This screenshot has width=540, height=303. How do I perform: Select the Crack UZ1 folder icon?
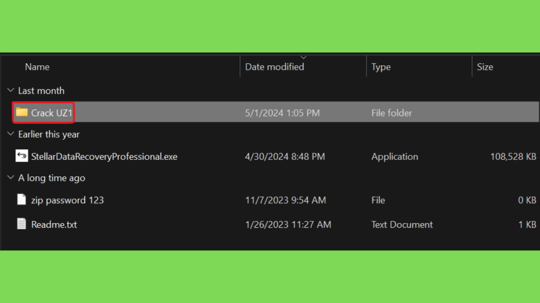22,112
